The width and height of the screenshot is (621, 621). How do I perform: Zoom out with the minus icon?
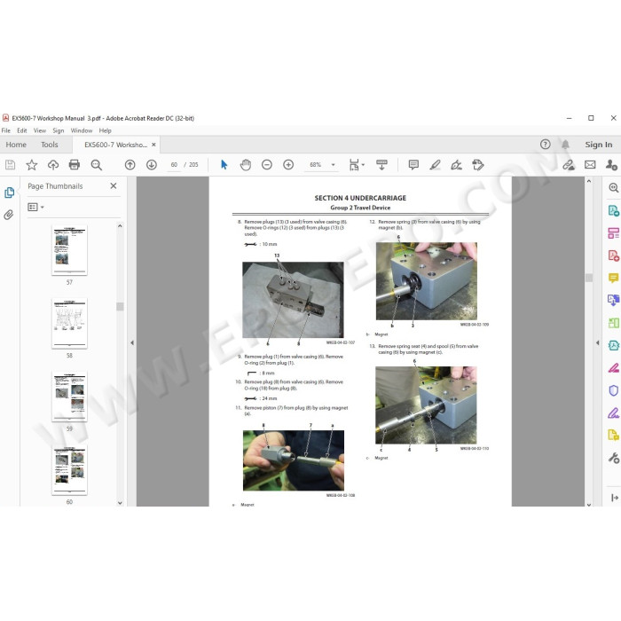click(x=267, y=165)
